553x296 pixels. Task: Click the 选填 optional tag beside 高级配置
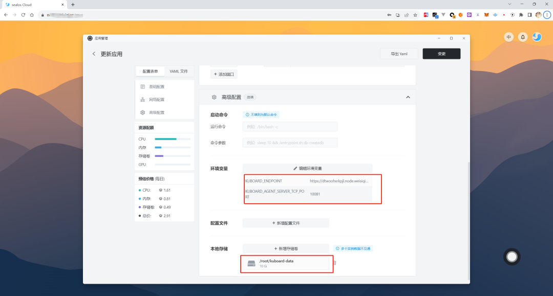pyautogui.click(x=250, y=97)
